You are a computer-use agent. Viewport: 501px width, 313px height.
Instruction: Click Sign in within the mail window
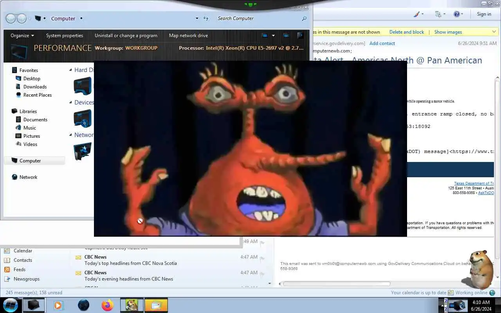point(484,14)
